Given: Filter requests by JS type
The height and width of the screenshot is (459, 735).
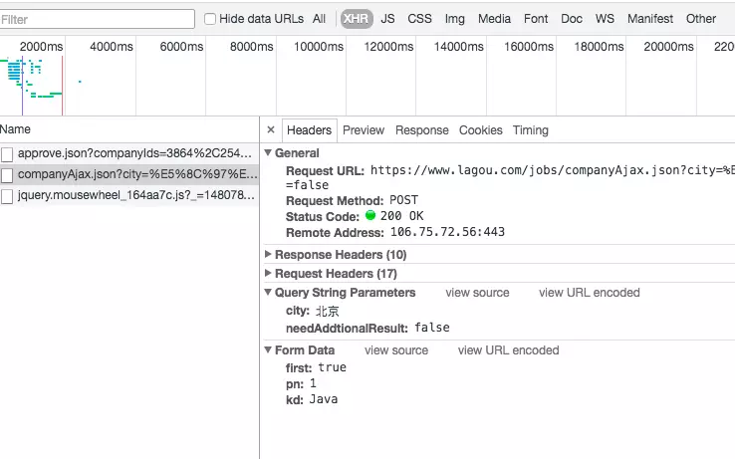Looking at the screenshot, I should tap(387, 19).
